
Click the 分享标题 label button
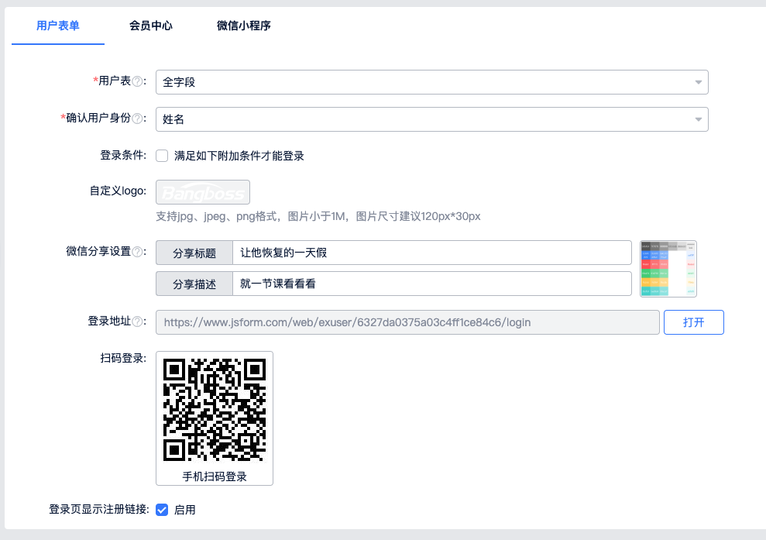coord(194,253)
